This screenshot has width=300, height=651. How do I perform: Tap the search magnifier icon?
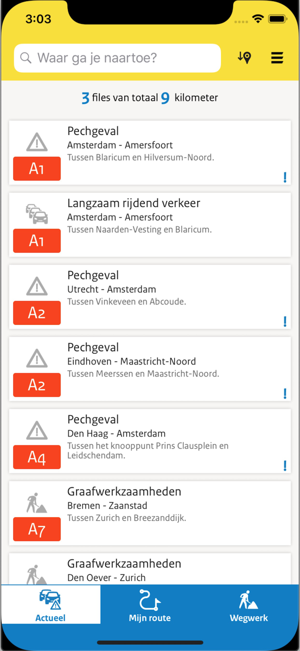26,58
